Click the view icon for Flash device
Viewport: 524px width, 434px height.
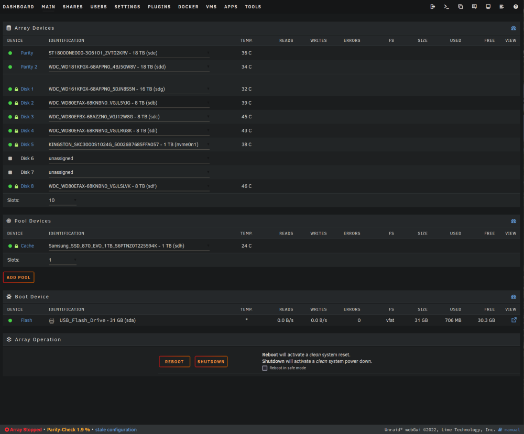point(514,320)
